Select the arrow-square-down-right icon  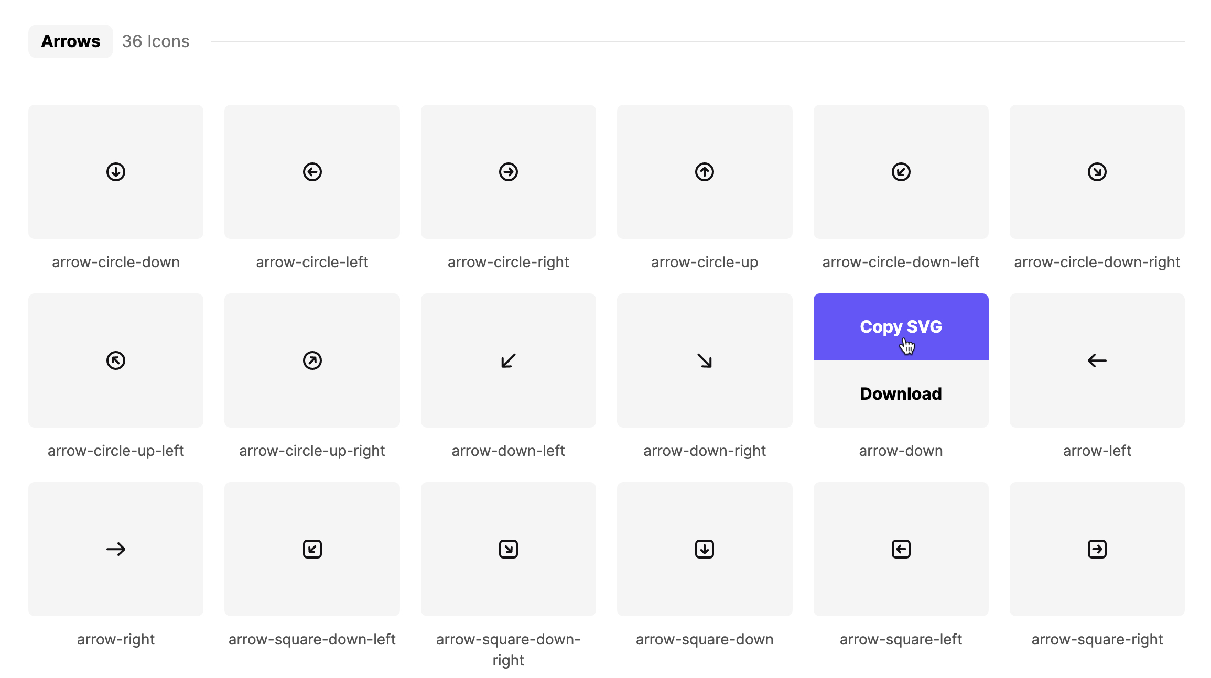[508, 549]
